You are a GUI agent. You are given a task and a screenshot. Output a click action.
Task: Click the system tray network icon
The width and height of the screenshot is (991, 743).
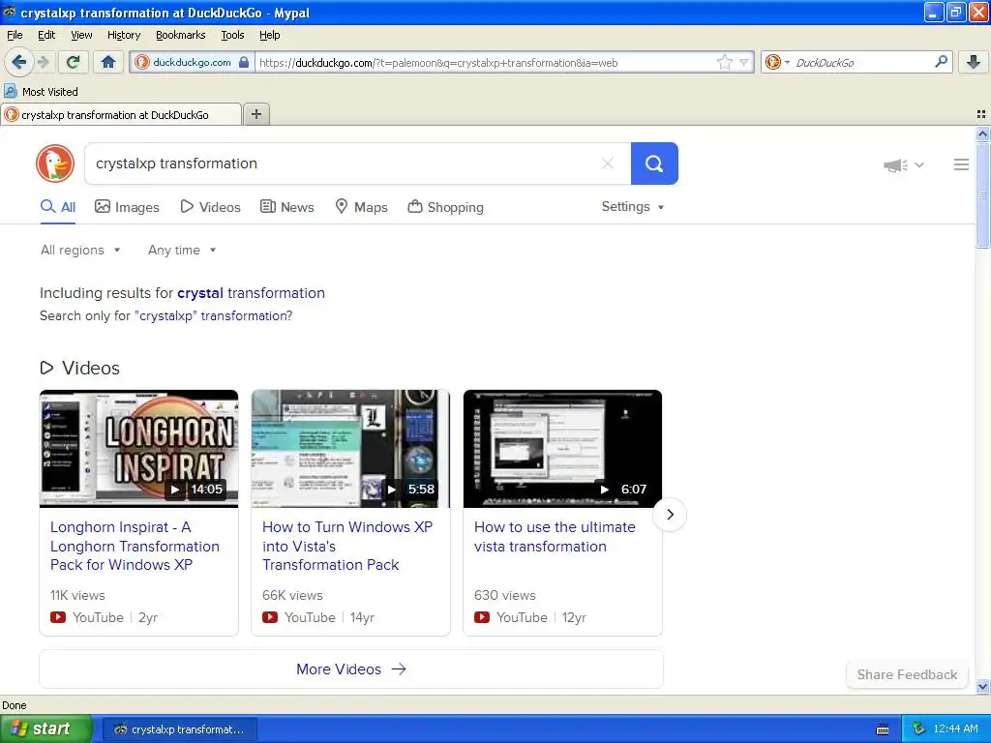(x=918, y=729)
